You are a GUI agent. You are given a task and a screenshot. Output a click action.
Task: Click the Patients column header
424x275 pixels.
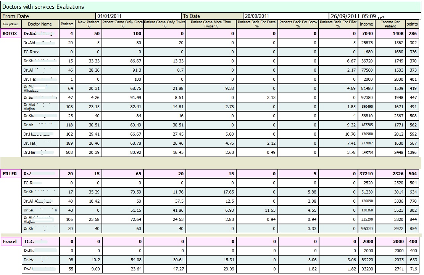(67, 24)
